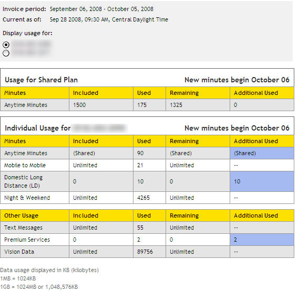Click the Mobile to Mobile row label
The image size is (298, 292).
click(25, 165)
